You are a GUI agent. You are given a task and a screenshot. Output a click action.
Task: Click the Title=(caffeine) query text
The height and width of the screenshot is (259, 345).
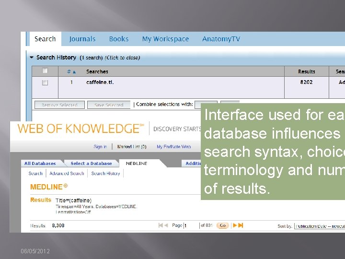(73, 200)
